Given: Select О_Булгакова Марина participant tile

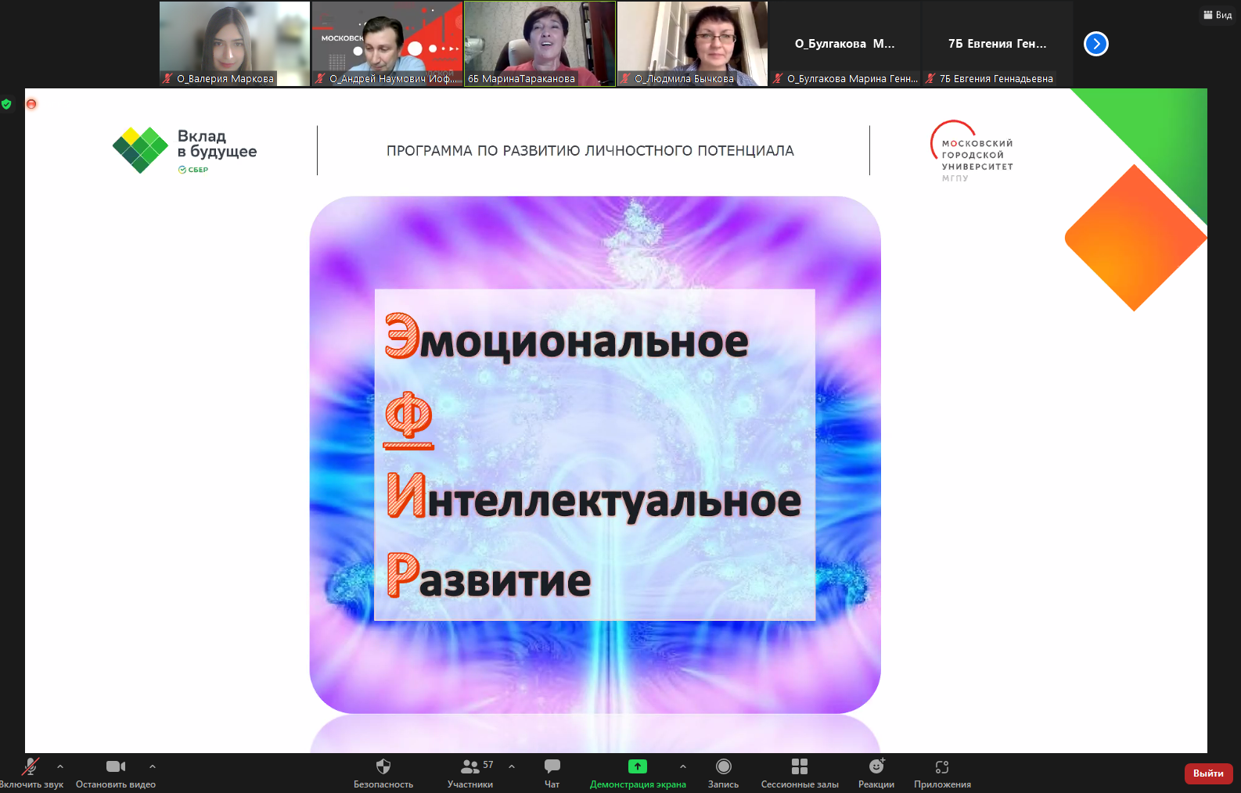Looking at the screenshot, I should tap(845, 44).
